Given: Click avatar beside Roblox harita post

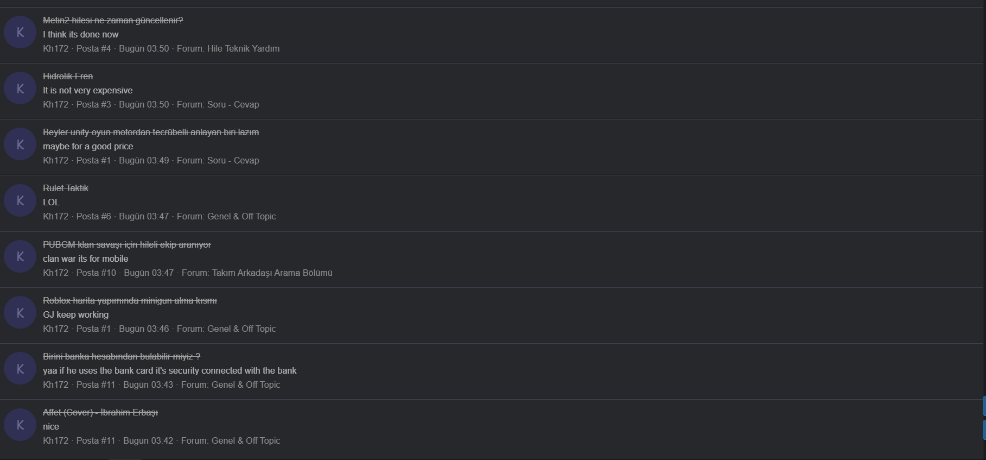Looking at the screenshot, I should [x=20, y=312].
